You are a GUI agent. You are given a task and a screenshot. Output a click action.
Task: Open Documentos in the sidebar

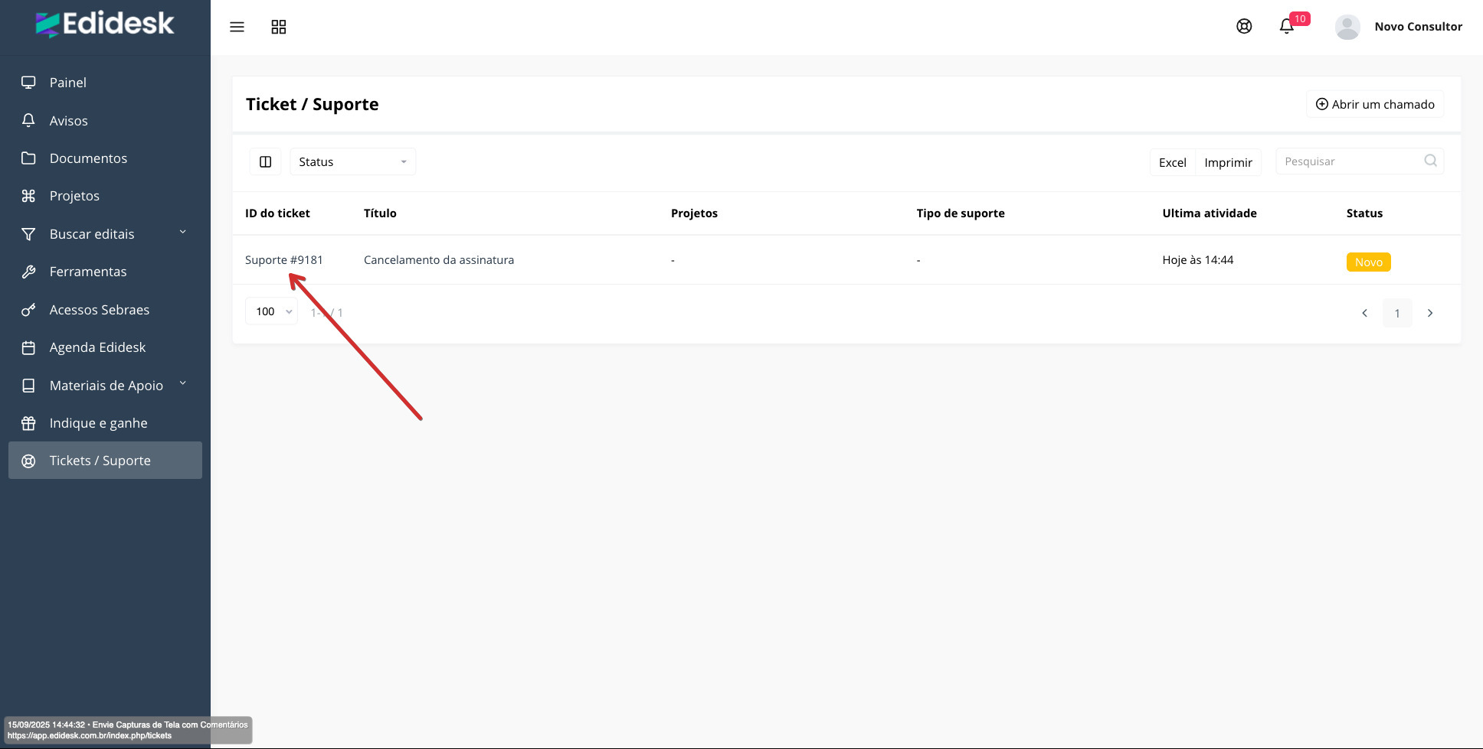tap(88, 158)
